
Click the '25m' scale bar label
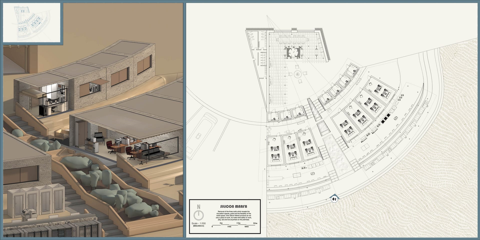(255, 223)
